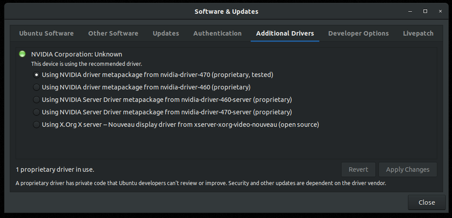Switch to the Other Software tab
Viewport: 452px width, 218px height.
[x=113, y=33]
